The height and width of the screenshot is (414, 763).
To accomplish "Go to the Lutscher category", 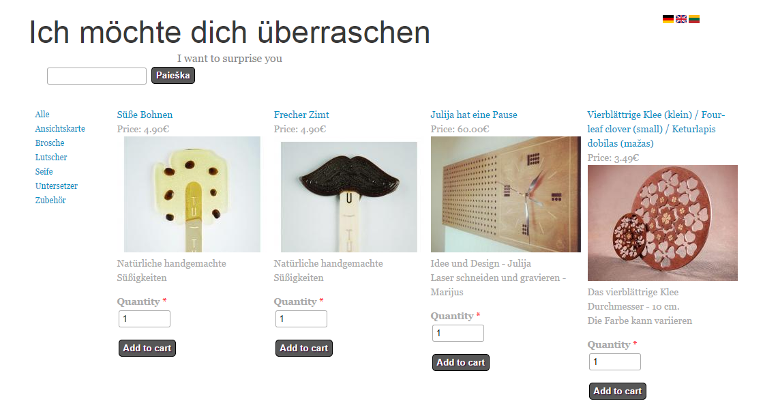I will (x=51, y=157).
